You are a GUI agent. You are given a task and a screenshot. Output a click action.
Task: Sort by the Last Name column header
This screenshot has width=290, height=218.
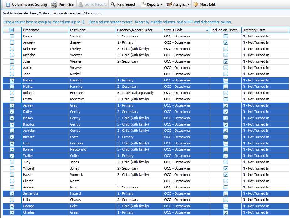pyautogui.click(x=92, y=30)
